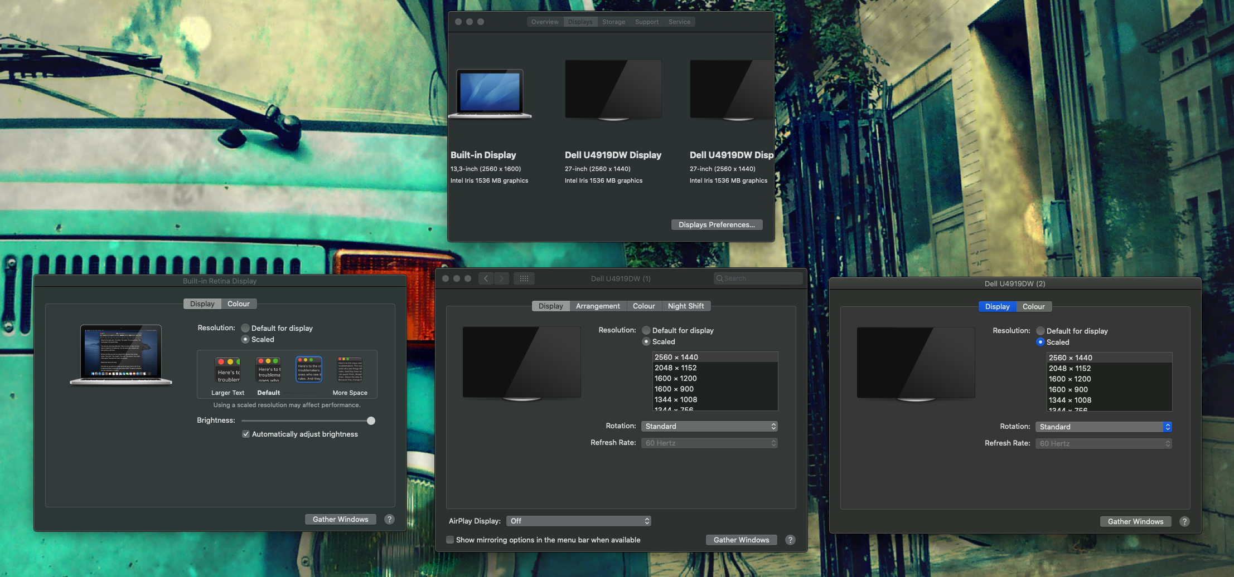
Task: Enable Show mirroring options in the menu bar
Action: click(450, 540)
